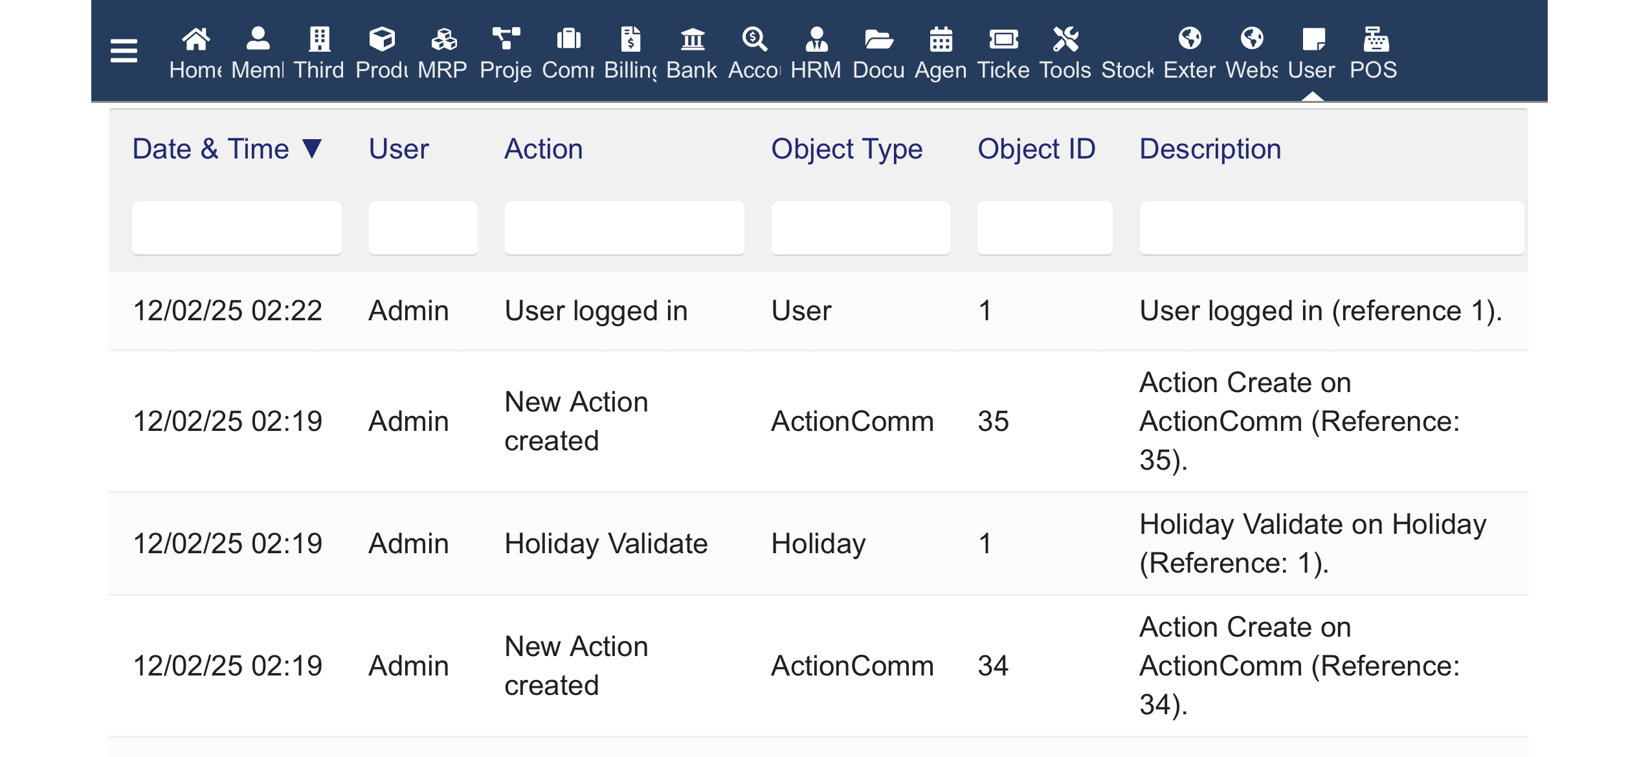This screenshot has width=1639, height=757.
Task: Open Billing invoice icon
Action: (x=630, y=40)
